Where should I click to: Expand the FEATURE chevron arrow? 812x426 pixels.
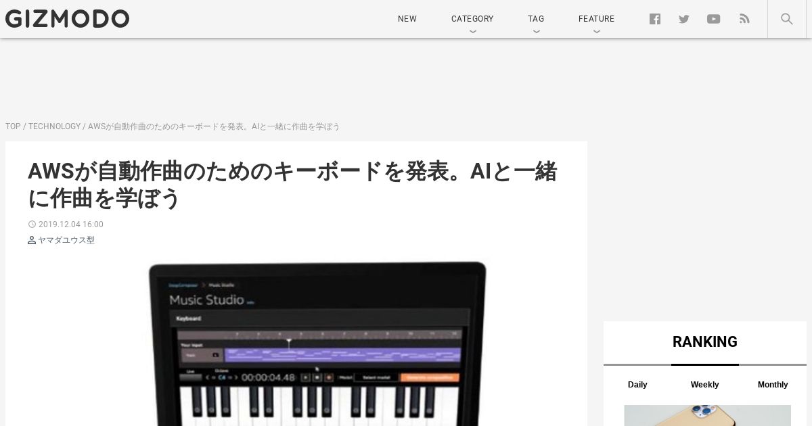pos(596,31)
